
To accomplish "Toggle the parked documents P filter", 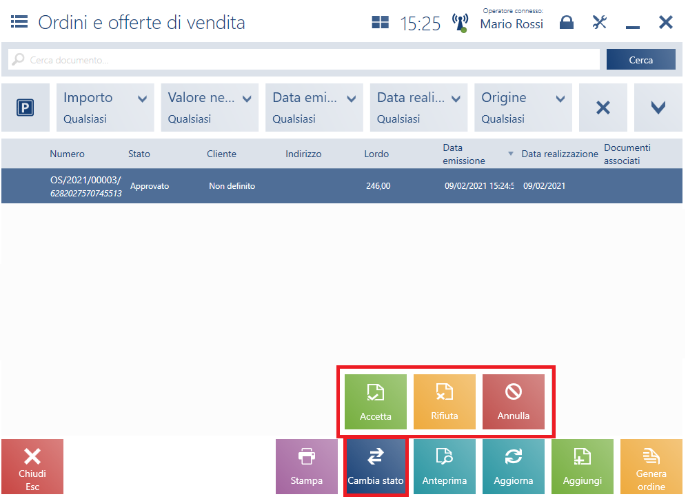I will pos(26,108).
